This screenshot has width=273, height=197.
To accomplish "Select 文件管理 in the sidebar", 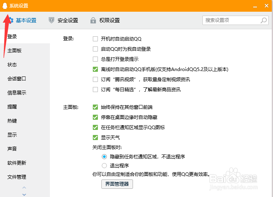I will coord(25,177).
